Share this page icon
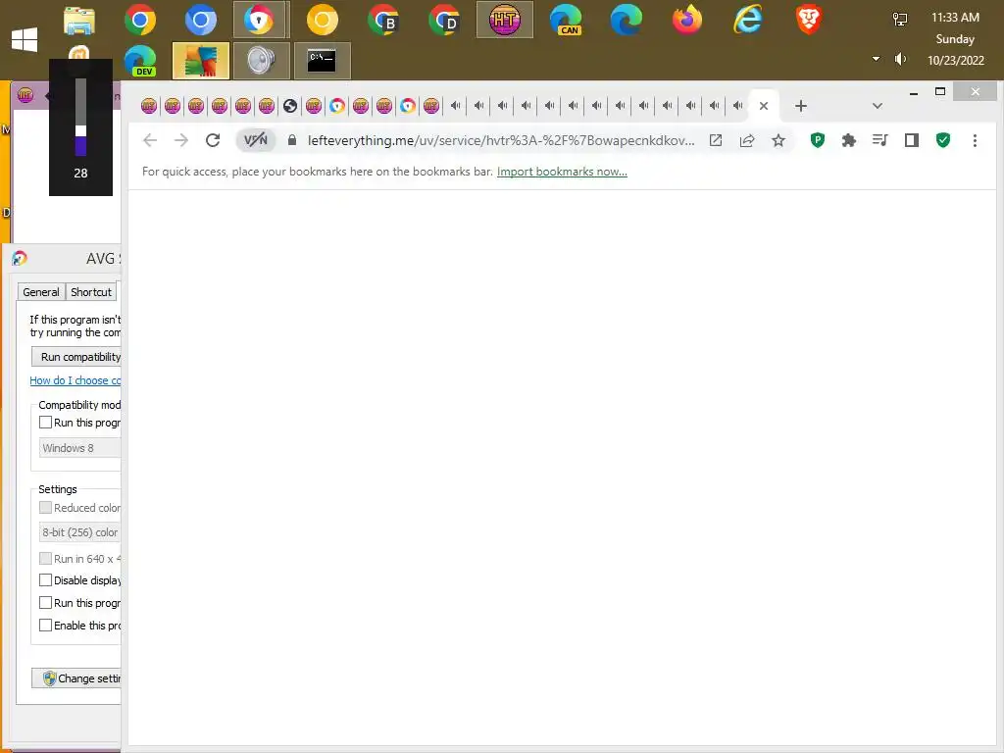The height and width of the screenshot is (753, 1004). click(746, 140)
